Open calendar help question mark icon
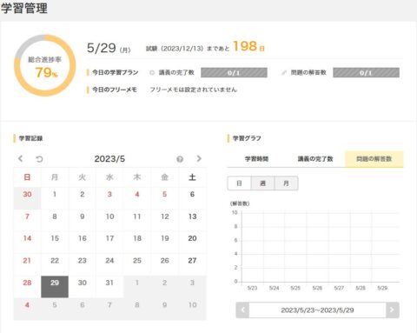The image size is (417, 333). (180, 159)
